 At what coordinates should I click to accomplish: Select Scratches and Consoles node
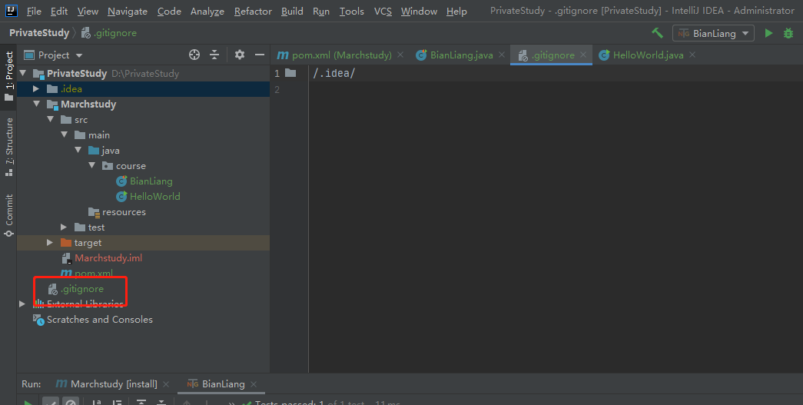point(100,320)
